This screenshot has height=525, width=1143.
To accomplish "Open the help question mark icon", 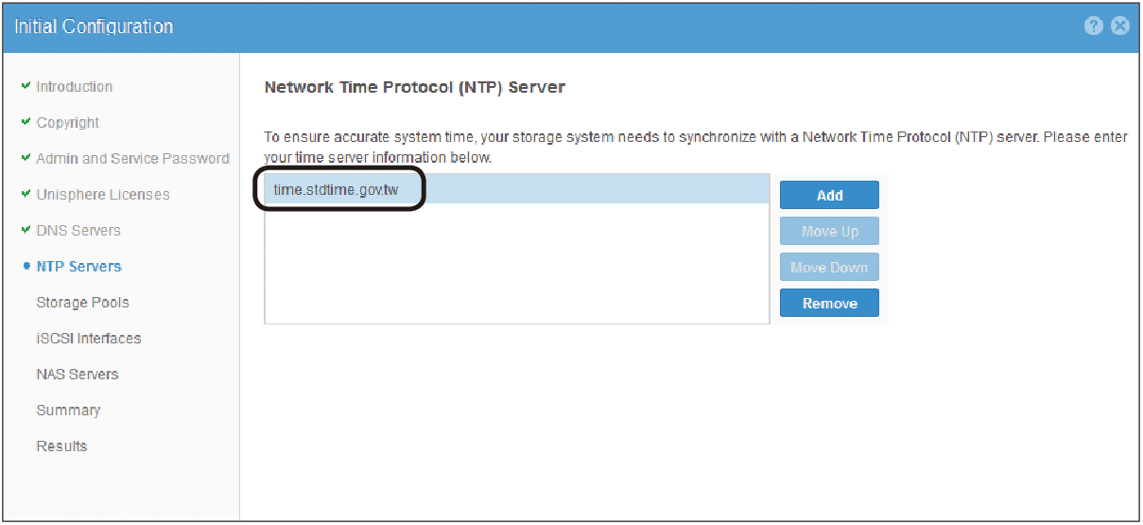I will [1094, 26].
